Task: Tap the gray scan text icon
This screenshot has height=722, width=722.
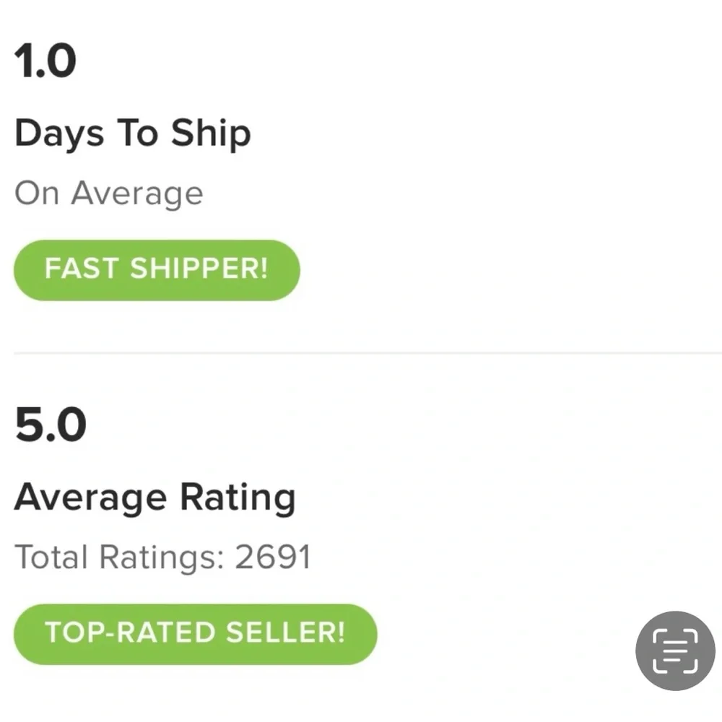Action: (x=675, y=651)
